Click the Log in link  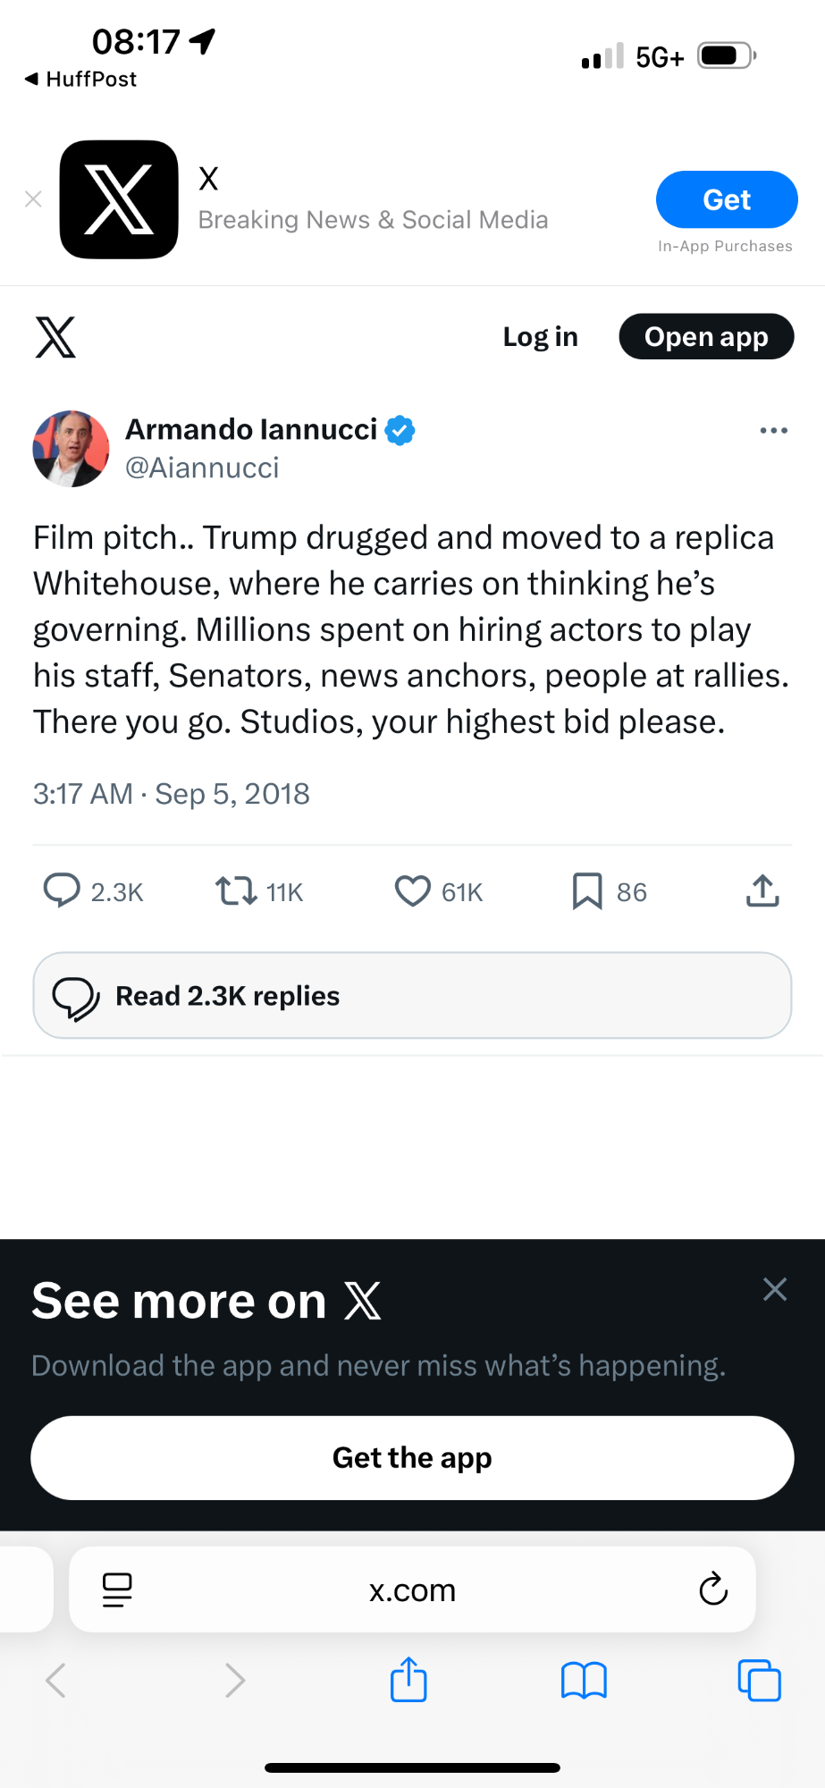(540, 337)
